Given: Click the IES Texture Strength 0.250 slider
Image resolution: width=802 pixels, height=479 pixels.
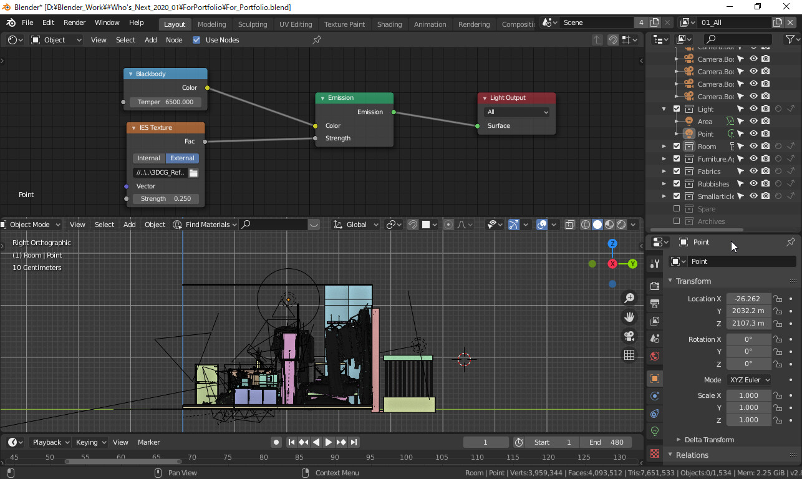Looking at the screenshot, I should 166,198.
